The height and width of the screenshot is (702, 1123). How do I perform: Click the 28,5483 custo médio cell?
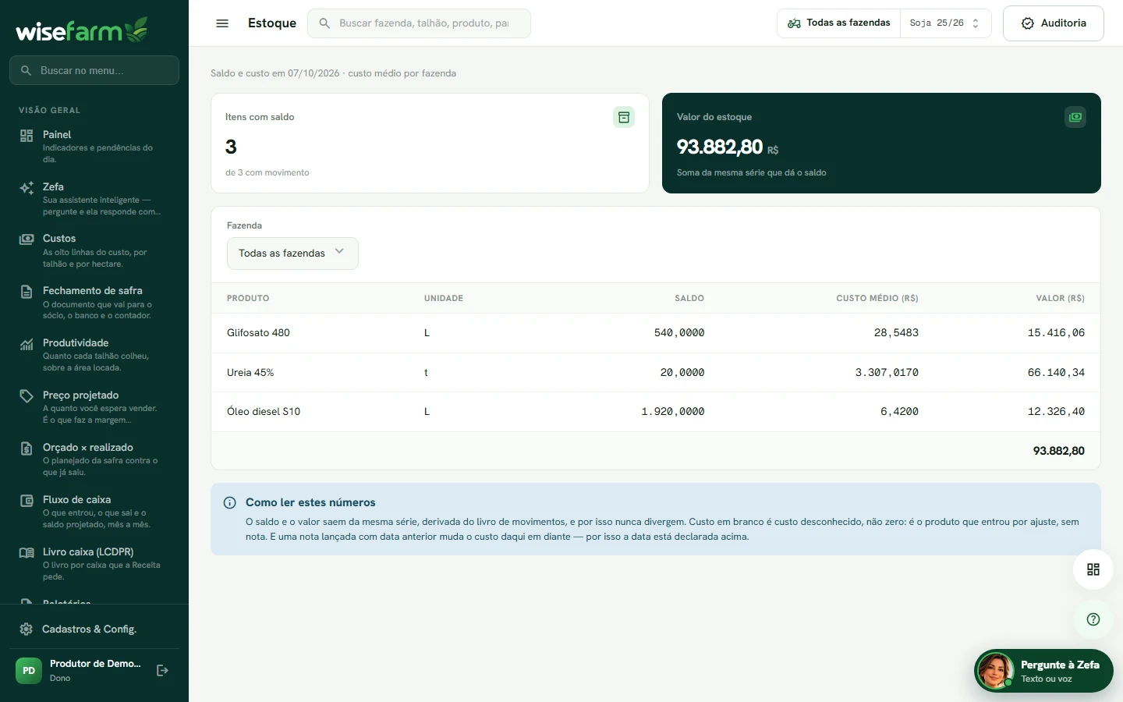click(896, 333)
